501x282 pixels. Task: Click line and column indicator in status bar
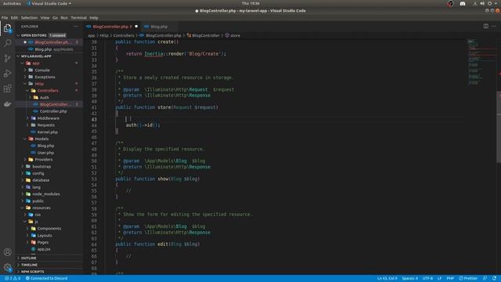(x=387, y=279)
